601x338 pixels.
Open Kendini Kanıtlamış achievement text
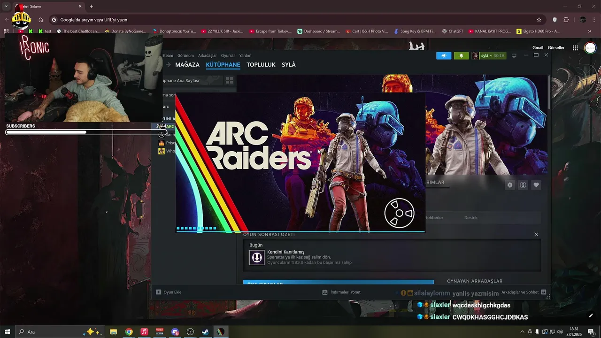286,252
